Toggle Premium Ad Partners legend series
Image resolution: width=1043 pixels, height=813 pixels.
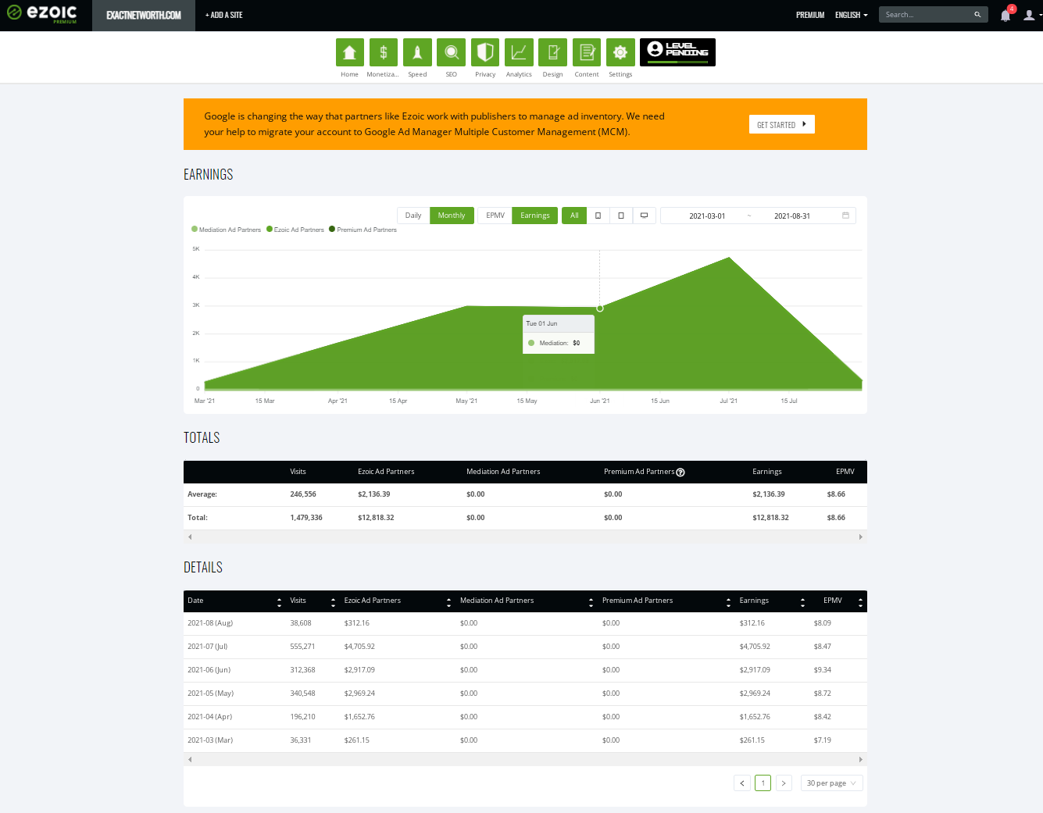click(363, 230)
